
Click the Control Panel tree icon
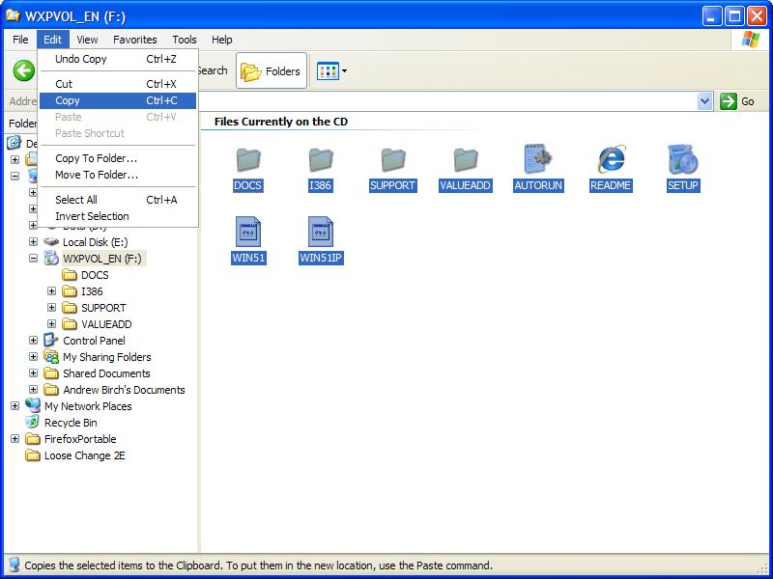click(51, 341)
